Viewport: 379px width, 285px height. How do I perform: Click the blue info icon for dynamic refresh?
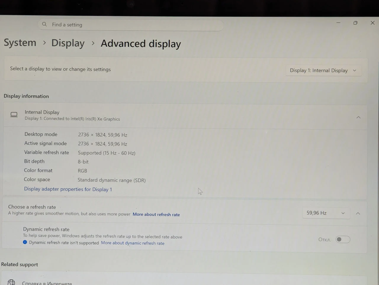point(25,242)
